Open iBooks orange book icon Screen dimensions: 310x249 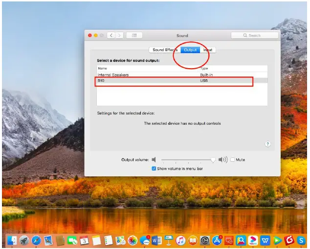point(193,241)
